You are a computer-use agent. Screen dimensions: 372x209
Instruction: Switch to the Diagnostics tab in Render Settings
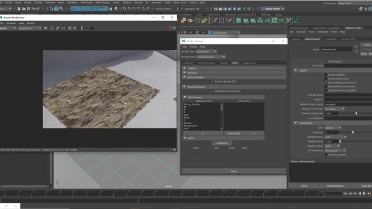249,63
